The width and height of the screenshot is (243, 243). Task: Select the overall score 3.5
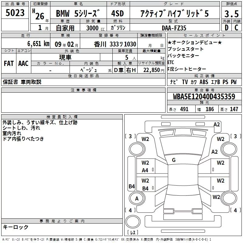point(231,14)
